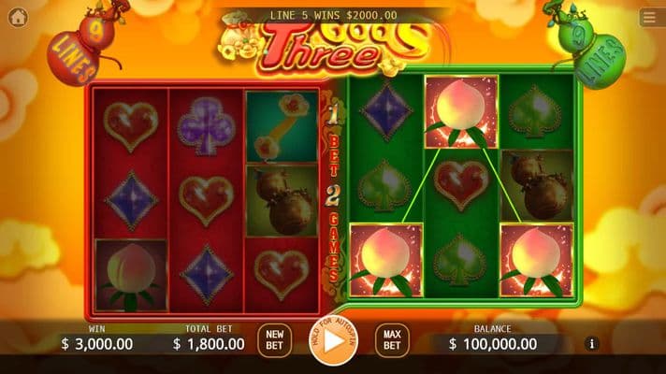Click the top peach symbol on green reels

[461, 111]
